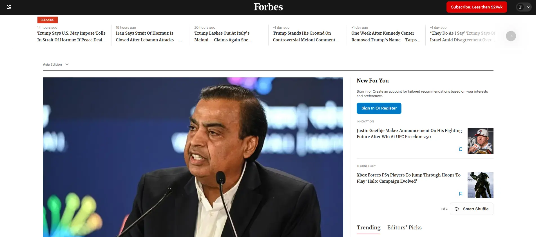Bookmark the Xbox Halo article
Image resolution: width=536 pixels, height=237 pixels.
pos(461,194)
